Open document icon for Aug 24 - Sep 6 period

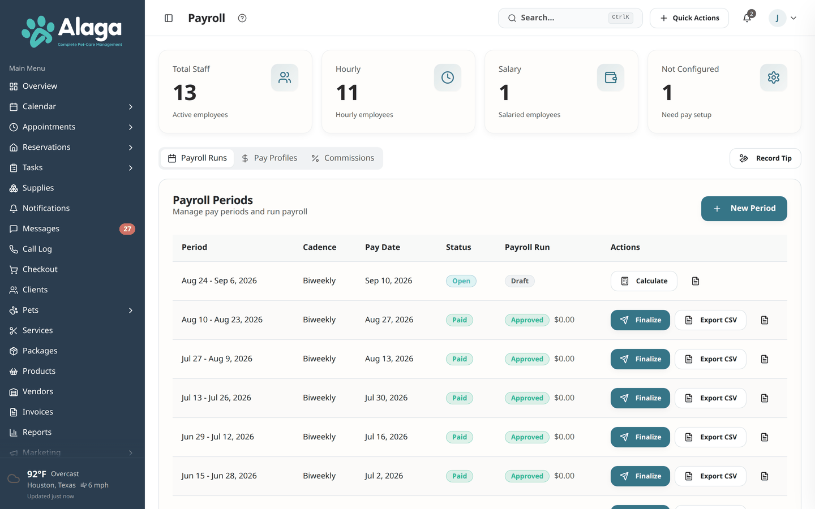696,281
